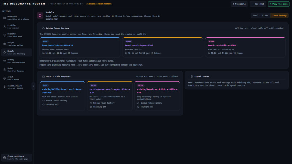The image size is (292, 164).
Task: Click Play the demo button
Action: [279, 4]
